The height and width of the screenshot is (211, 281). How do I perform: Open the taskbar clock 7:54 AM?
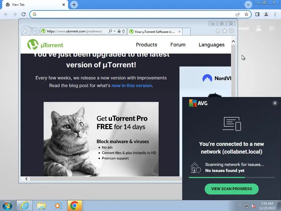267,206
